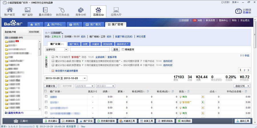
Task: Expand the 自定义列 dropdown
Action: [242, 86]
